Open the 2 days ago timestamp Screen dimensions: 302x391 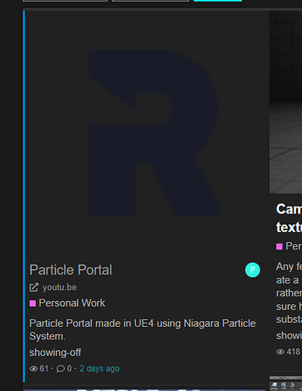(x=100, y=368)
